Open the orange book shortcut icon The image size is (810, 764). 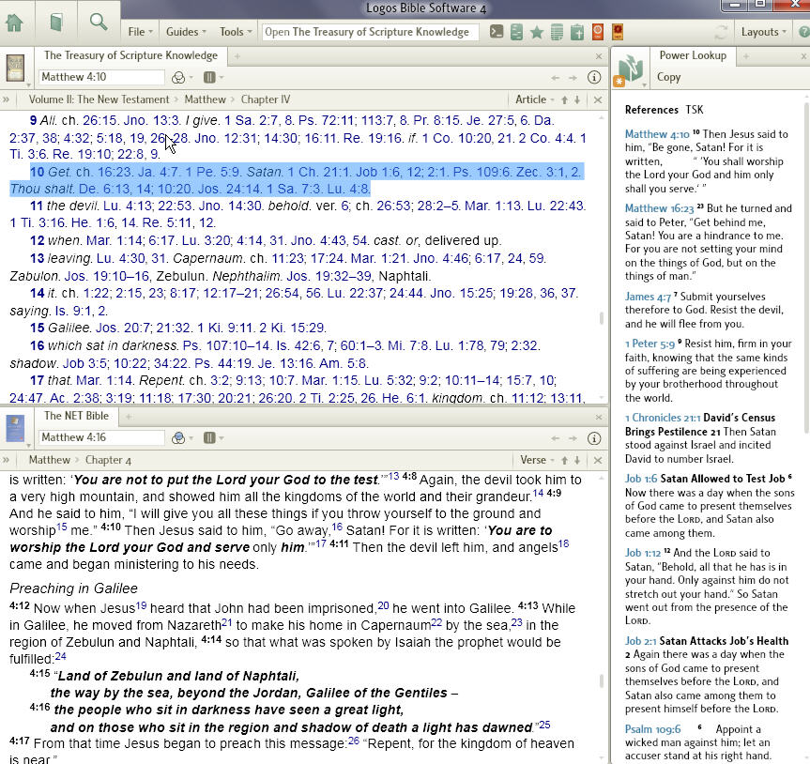598,32
